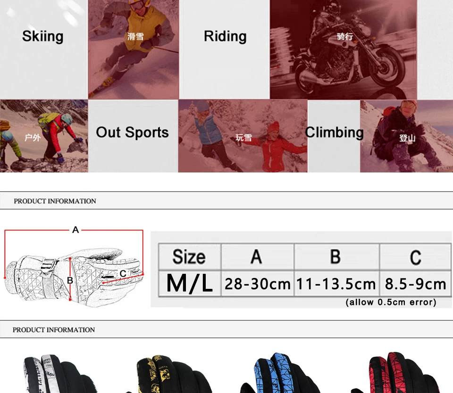Click the first PRODUCT INFORMATION header
The height and width of the screenshot is (393, 453).
pyautogui.click(x=55, y=201)
